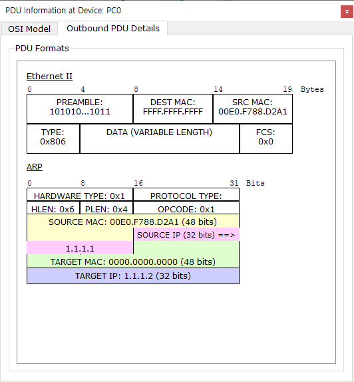The image size is (354, 382).
Task: Click the Bytes unit label
Action: coord(312,89)
